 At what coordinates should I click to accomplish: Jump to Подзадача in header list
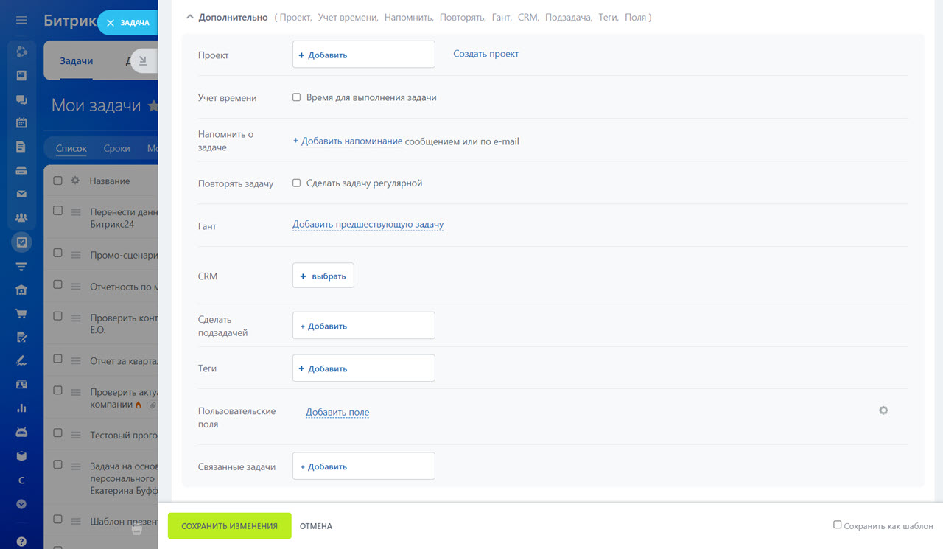(569, 16)
